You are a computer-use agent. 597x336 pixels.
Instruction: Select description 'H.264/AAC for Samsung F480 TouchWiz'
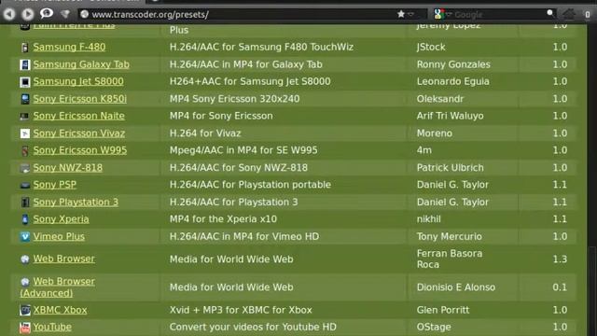[261, 47]
